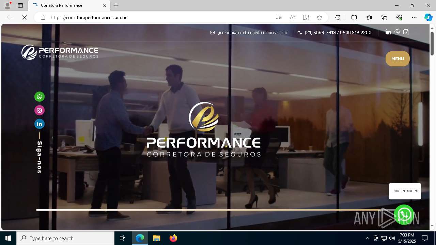The height and width of the screenshot is (245, 436).
Task: Click the Edge taskbar icon
Action: [140, 238]
